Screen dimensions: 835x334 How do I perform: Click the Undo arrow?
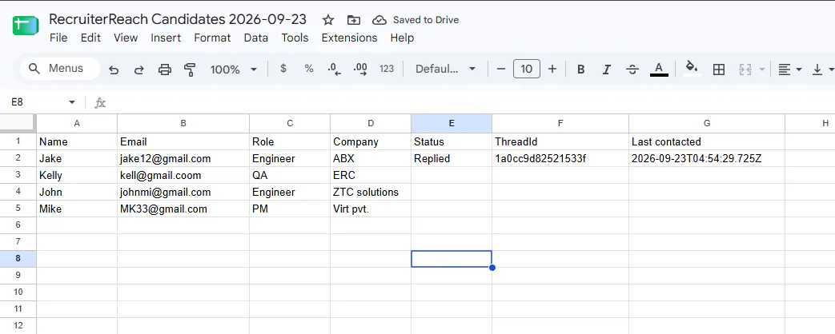pyautogui.click(x=114, y=70)
